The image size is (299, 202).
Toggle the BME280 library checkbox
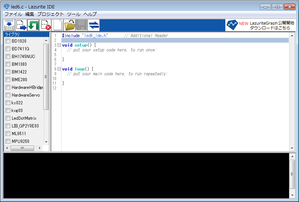point(8,79)
